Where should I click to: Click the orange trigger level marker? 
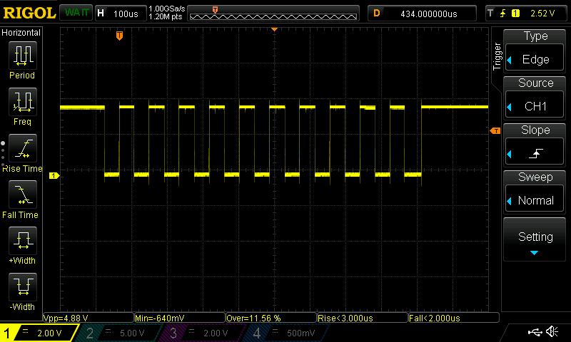click(x=494, y=131)
